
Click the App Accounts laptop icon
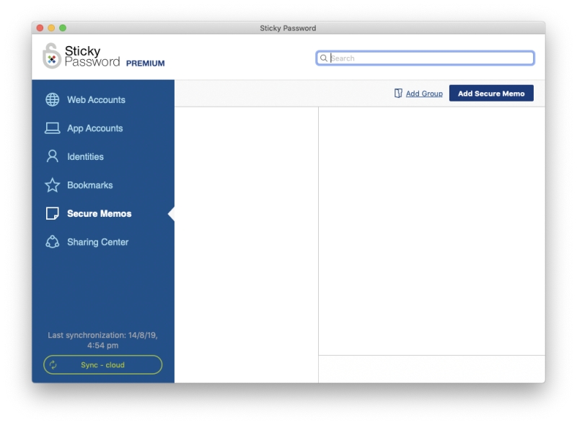tap(52, 128)
